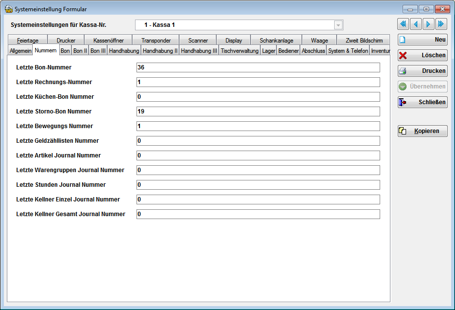Click the Kopieren button
This screenshot has width=455, height=310.
pyautogui.click(x=423, y=131)
